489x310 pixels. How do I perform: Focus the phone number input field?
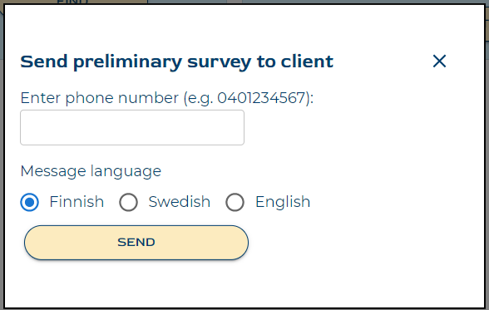pos(132,127)
